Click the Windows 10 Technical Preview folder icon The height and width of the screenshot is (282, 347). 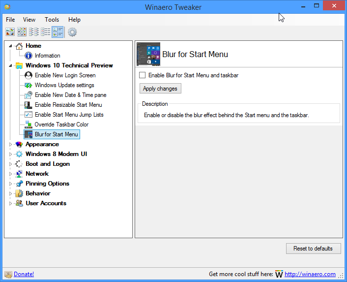click(19, 65)
